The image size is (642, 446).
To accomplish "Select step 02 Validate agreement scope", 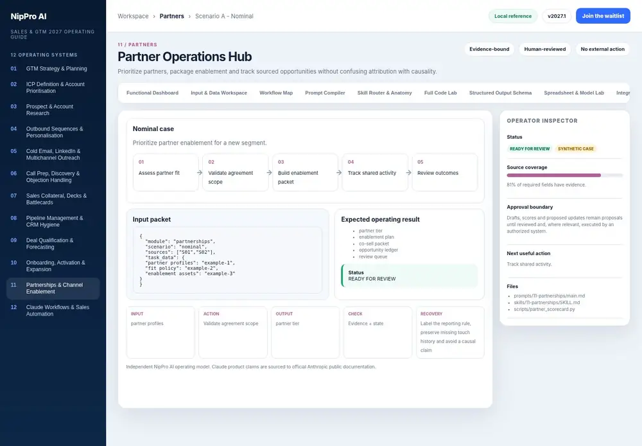I will pos(236,172).
